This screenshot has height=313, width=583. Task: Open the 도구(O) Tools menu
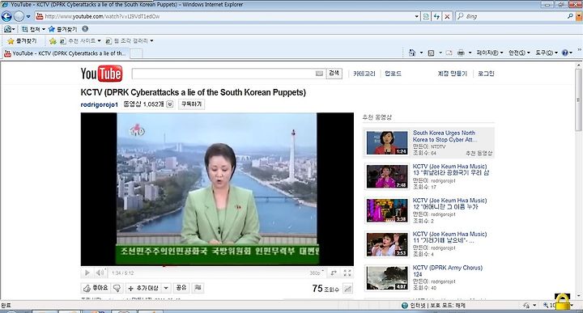547,53
